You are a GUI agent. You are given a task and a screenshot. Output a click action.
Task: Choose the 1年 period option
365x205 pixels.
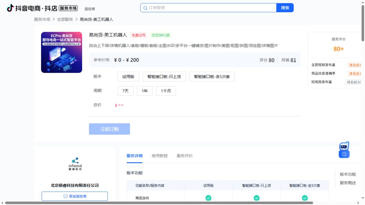point(145,91)
